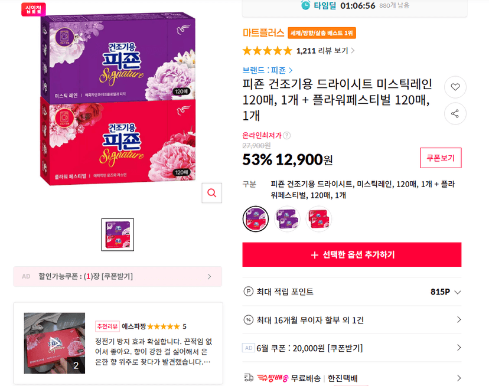Select the two purple boxes option swatch
This screenshot has height=386, width=489.
[287, 219]
